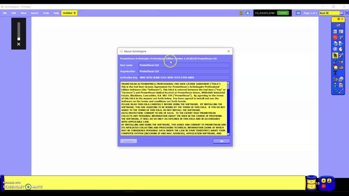Viewport: 349px width, 196px height.
Task: Click the yellow up-arrow icon in the bottom tray
Action: pyautogui.click(x=324, y=180)
